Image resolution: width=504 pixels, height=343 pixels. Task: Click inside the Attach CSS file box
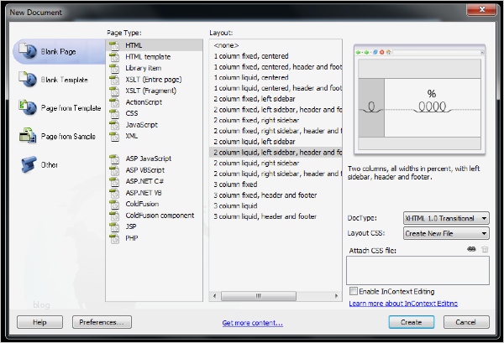point(417,270)
